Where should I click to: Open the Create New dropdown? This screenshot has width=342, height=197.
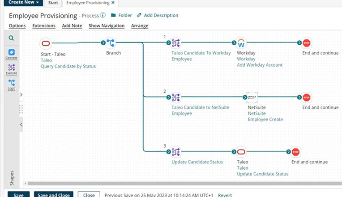click(23, 3)
